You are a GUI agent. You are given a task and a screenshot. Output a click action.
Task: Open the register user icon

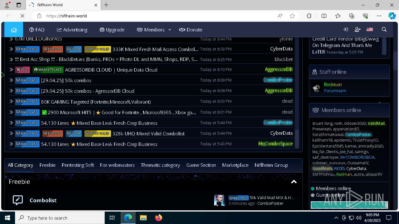[x=358, y=30]
